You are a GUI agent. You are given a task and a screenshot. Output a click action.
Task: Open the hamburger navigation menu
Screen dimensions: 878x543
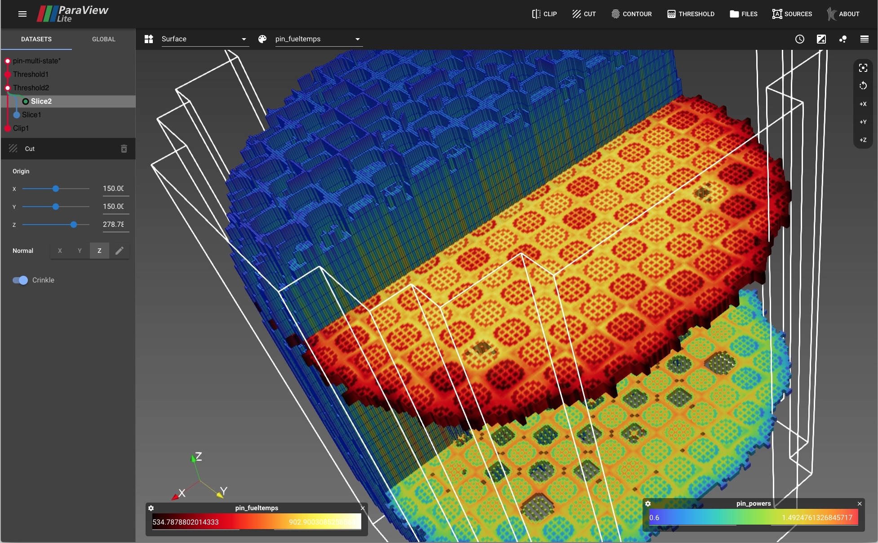tap(22, 14)
